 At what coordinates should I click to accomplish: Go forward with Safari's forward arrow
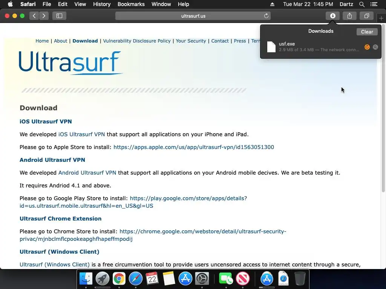coord(44,16)
